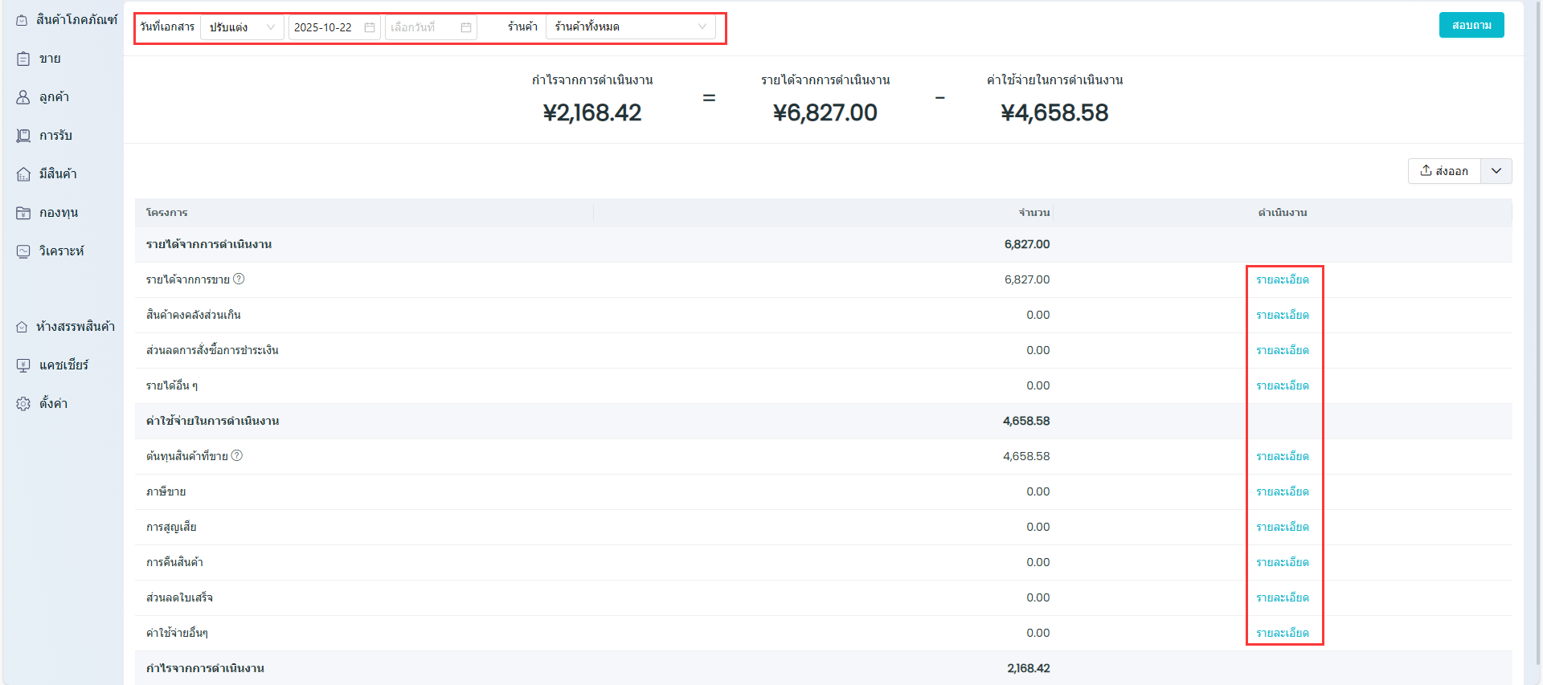1543x685 pixels.
Task: Click the cashier icon in sidebar
Action: point(23,365)
